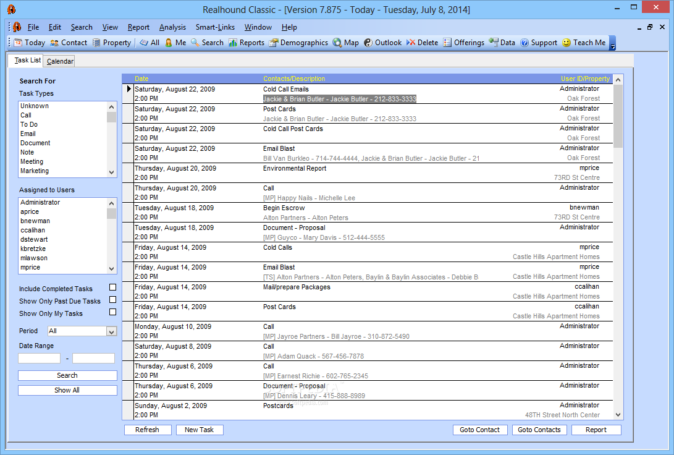Click the Search button in left panel

(67, 375)
